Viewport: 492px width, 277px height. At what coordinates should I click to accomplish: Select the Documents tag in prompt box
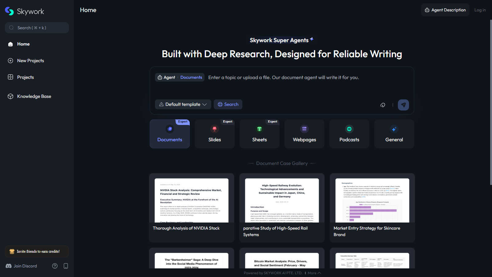tap(191, 77)
